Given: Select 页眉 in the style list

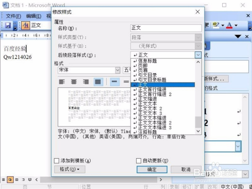Looking at the screenshot, I should (163, 71).
